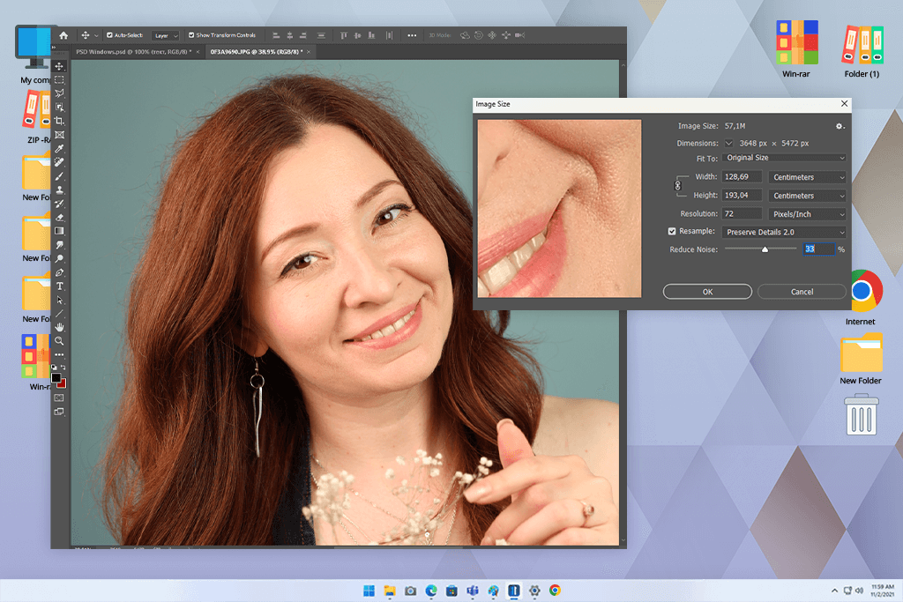
Task: Select the History Brush tool
Action: [59, 204]
